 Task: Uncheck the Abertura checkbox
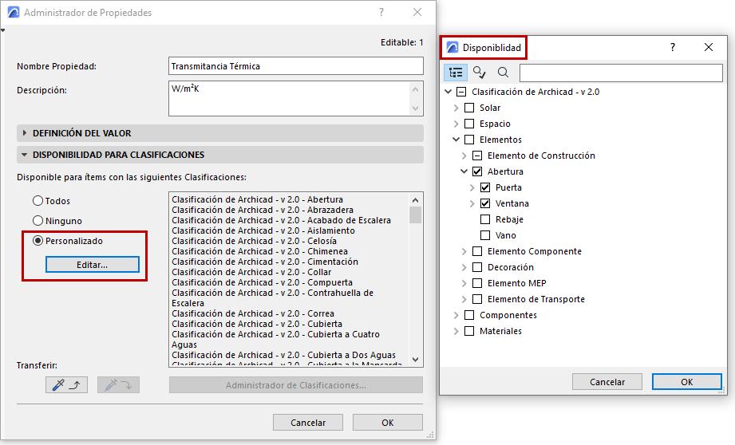click(477, 171)
